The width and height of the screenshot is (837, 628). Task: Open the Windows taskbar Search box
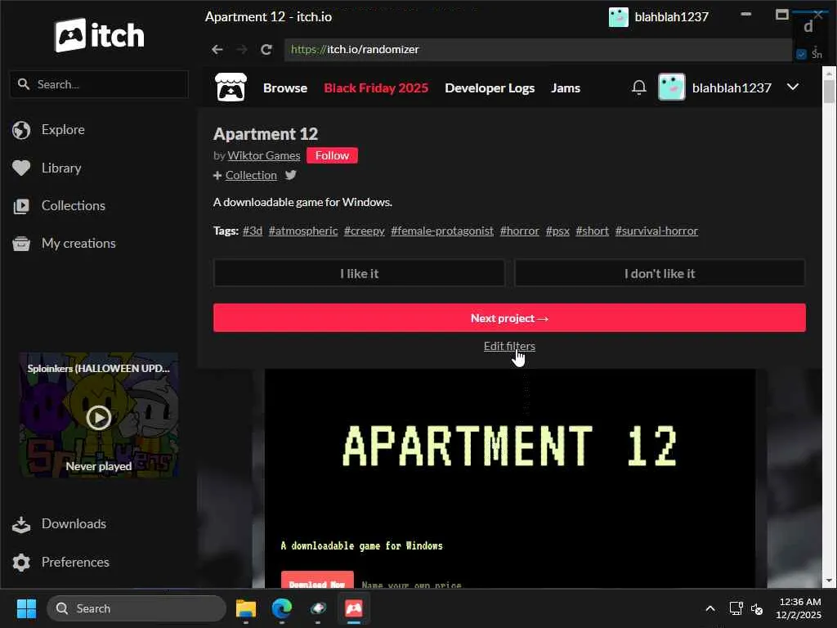click(137, 608)
